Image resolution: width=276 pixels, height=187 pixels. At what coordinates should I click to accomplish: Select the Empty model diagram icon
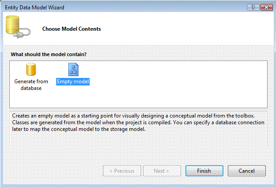coord(73,69)
